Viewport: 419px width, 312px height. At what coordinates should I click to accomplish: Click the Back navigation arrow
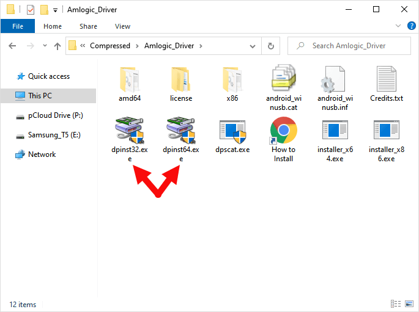point(12,46)
